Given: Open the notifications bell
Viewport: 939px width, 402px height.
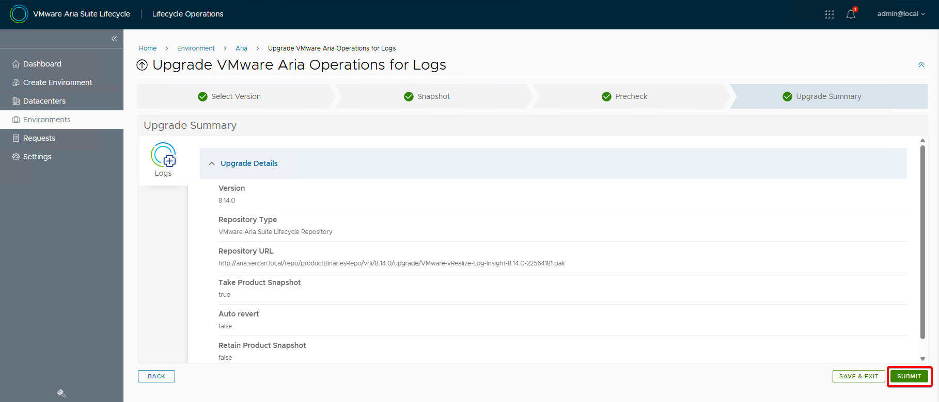Looking at the screenshot, I should pyautogui.click(x=851, y=14).
